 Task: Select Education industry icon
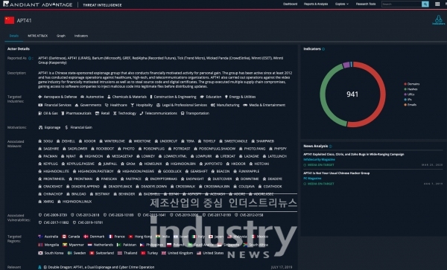click(202, 97)
